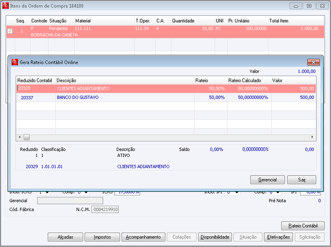
Task: Click the horizontal scrollbar thumb
Action: 26,137
